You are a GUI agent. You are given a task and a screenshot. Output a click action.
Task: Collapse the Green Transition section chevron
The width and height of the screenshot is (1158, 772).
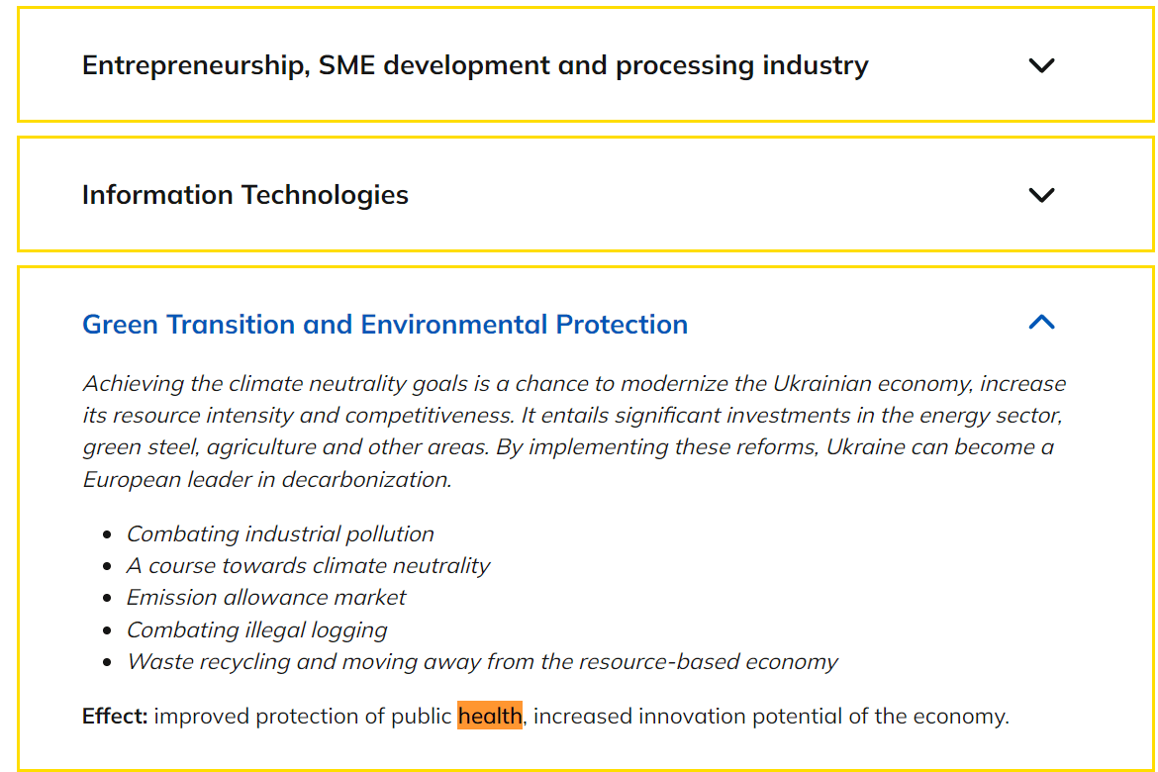point(1041,323)
